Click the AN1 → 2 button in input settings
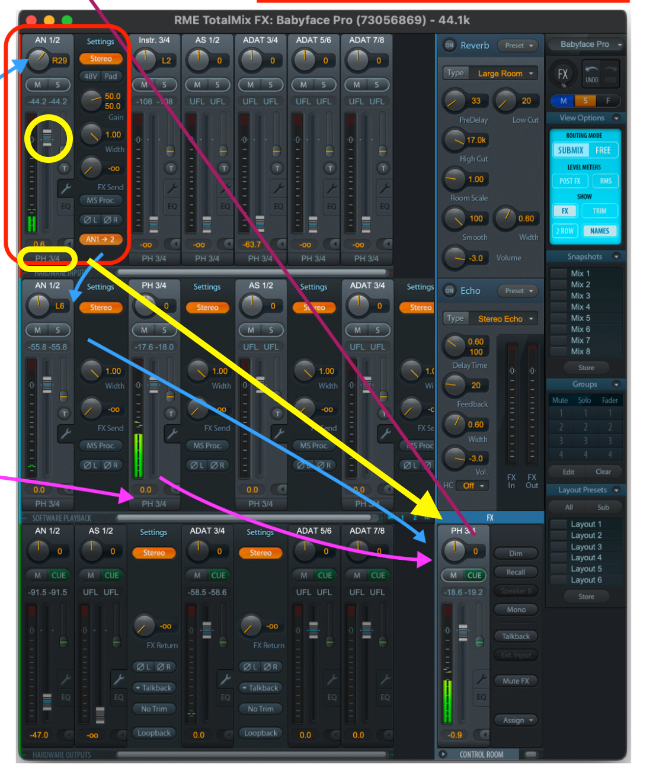 (x=100, y=239)
